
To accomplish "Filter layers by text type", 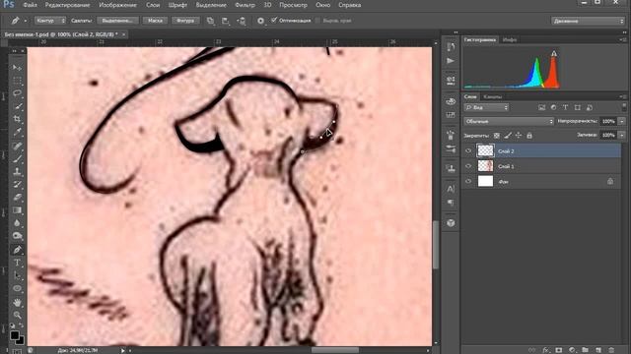I will click(565, 107).
